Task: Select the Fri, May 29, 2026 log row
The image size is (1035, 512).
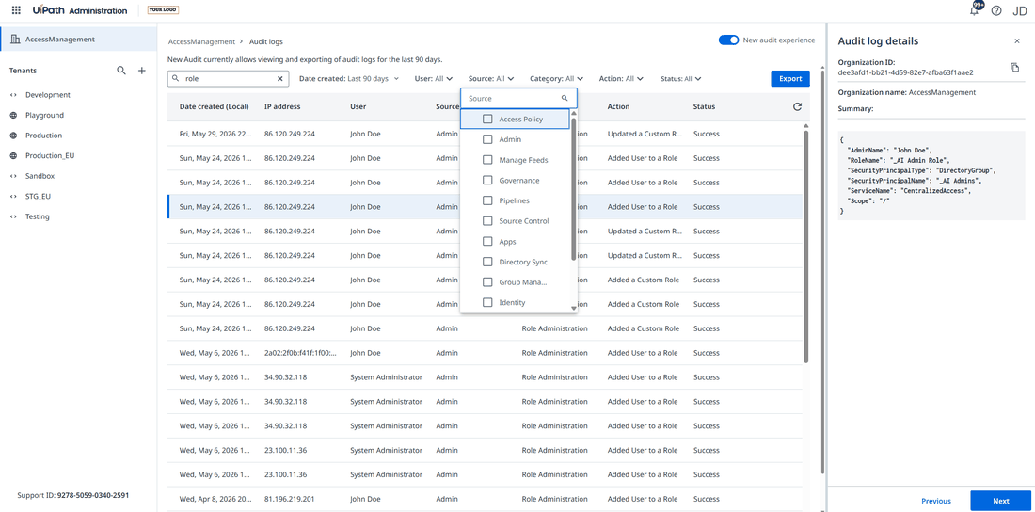Action: [x=486, y=134]
